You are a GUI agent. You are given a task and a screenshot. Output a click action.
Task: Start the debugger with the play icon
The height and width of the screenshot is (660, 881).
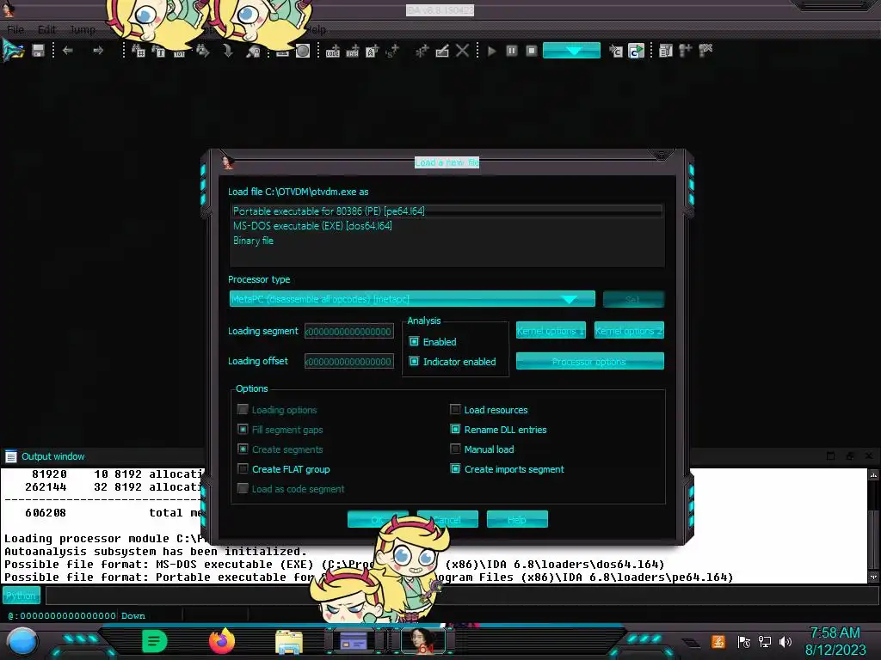click(491, 51)
